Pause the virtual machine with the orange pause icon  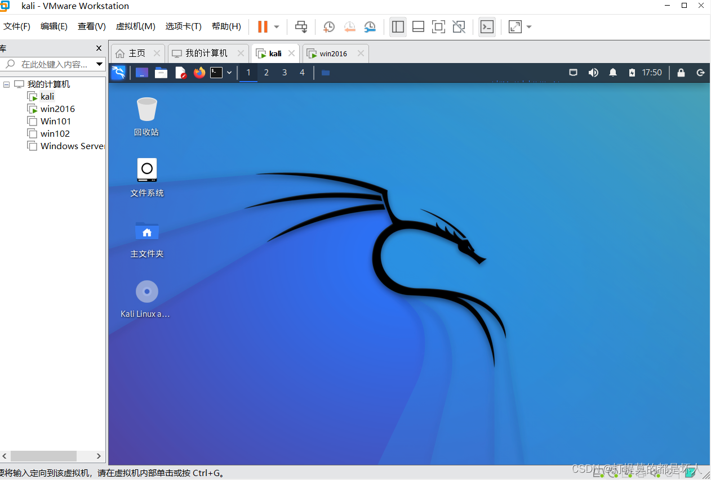click(x=263, y=26)
